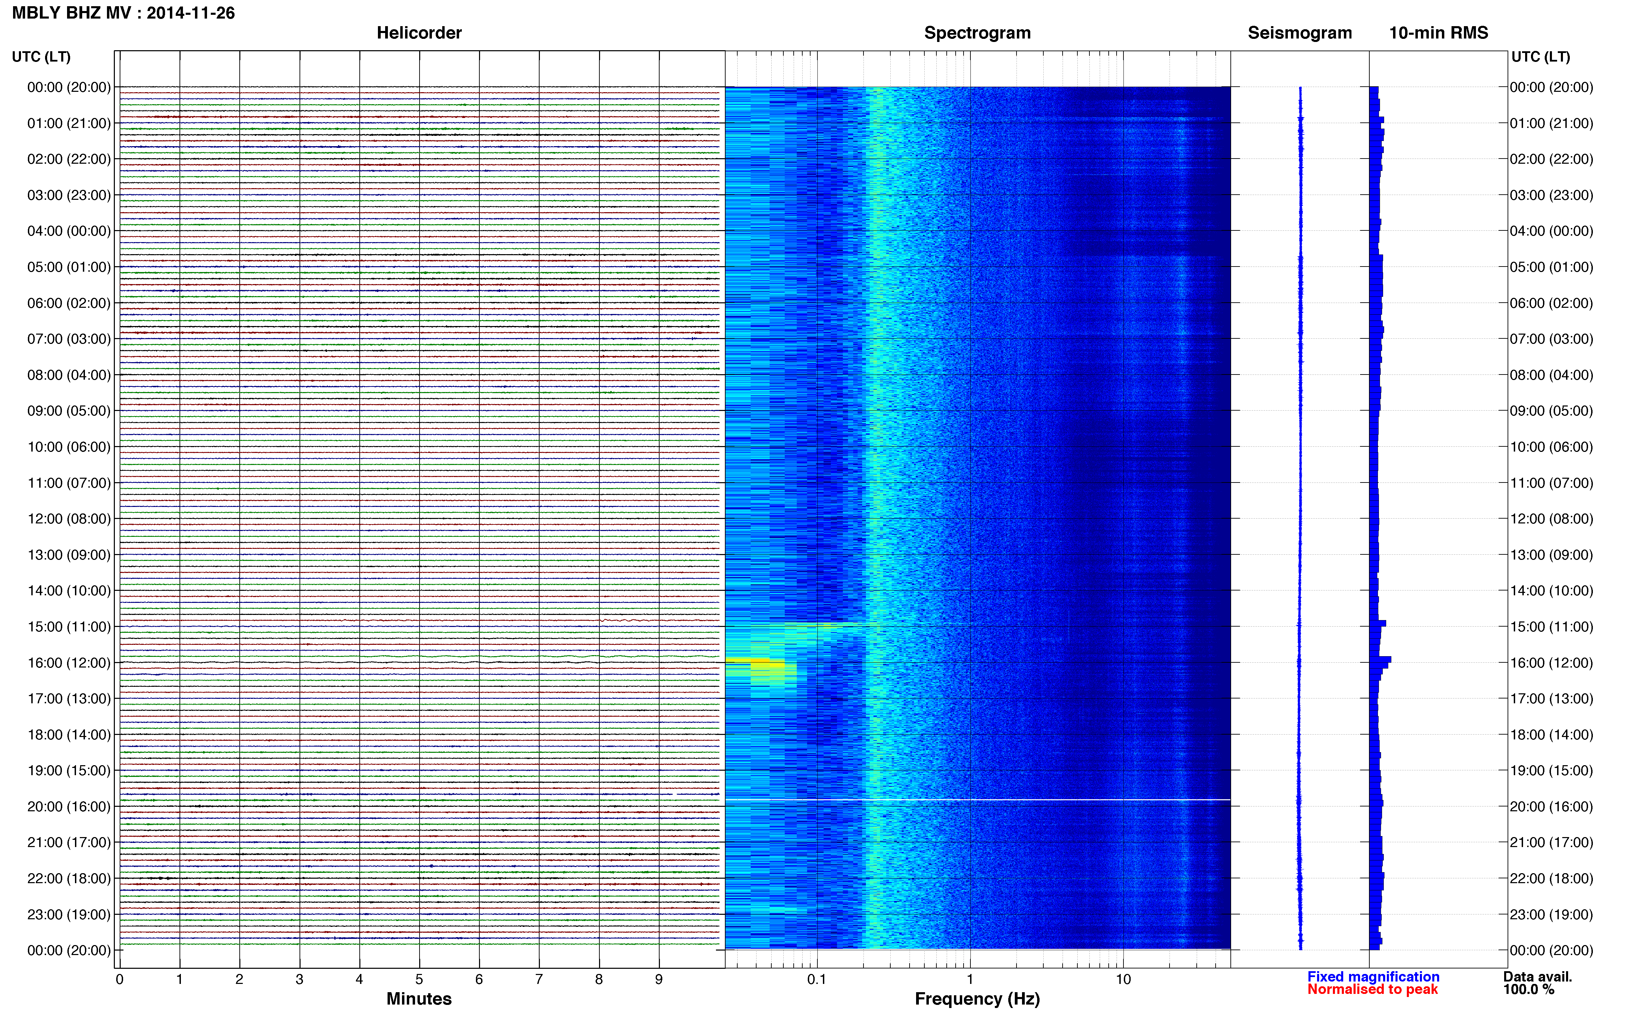Click the left time label '11:00 (07:00)'
The width and height of the screenshot is (1630, 1019).
click(69, 483)
